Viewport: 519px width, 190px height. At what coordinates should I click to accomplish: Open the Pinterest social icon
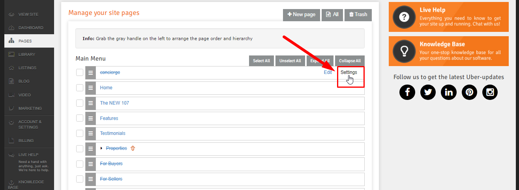pos(469,92)
